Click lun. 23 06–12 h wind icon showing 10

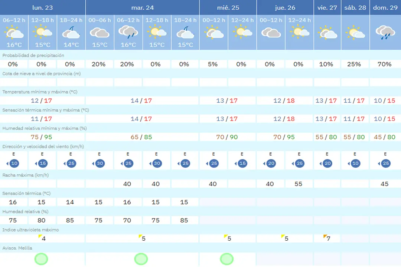[13, 163]
